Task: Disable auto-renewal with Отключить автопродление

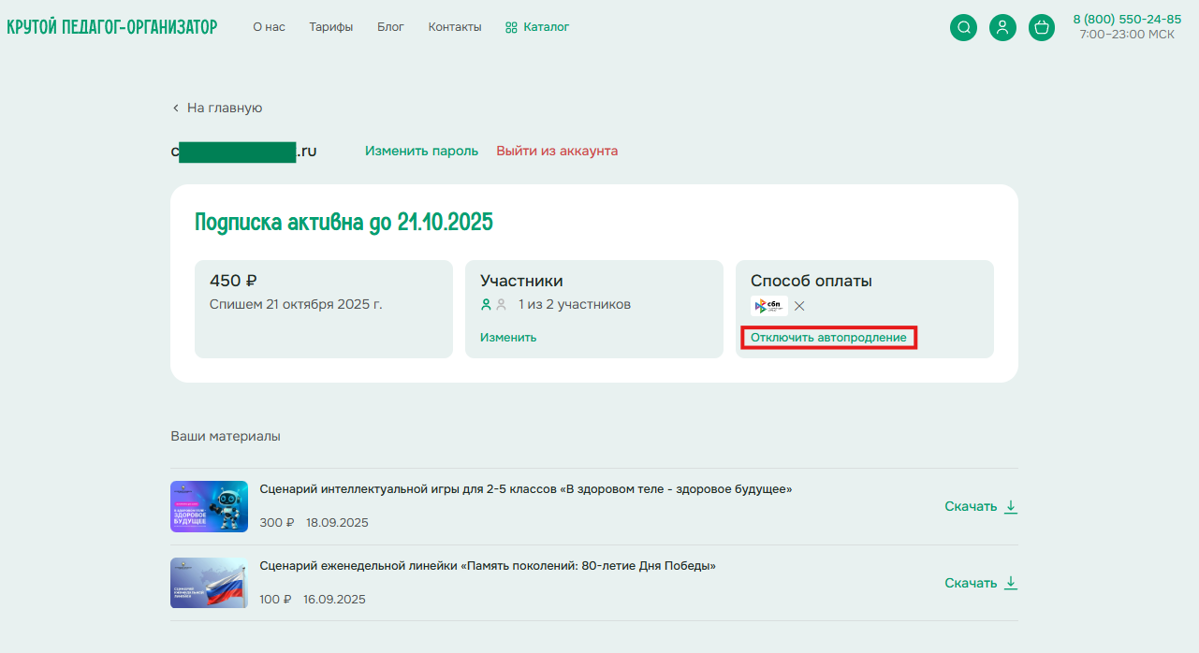Action: (828, 337)
